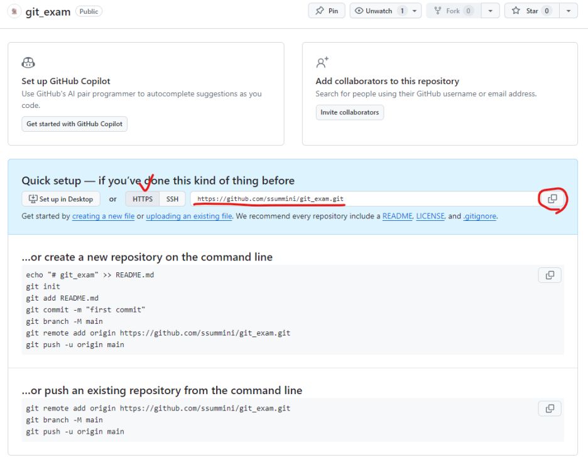This screenshot has width=588, height=465.
Task: Open the .gitignore link
Action: click(479, 216)
